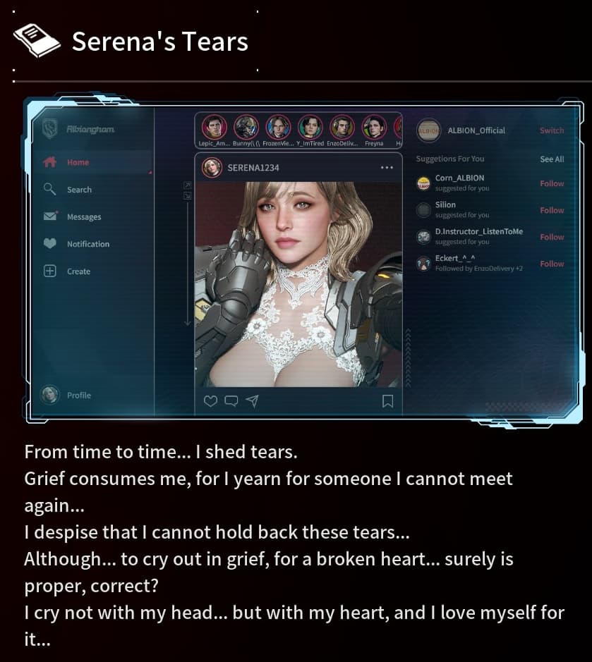592x662 pixels.
Task: Open Lepic_Am story avatar
Action: point(215,127)
